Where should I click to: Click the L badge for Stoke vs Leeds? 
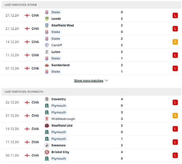point(175,15)
